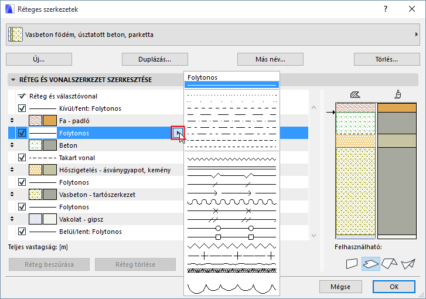Click the Beton hatch pattern icon
This screenshot has height=299, width=426.
[35, 145]
